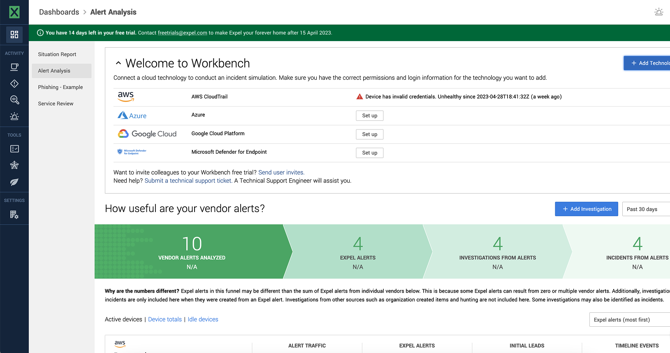Set up Microsoft Defender for Endpoint
This screenshot has width=670, height=353.
[x=370, y=153]
